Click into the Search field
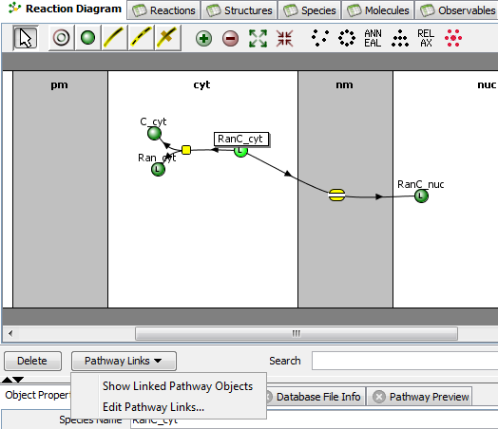The width and height of the screenshot is (498, 429). [x=405, y=361]
